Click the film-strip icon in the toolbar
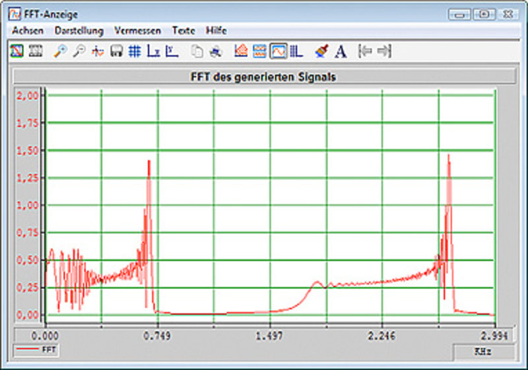The width and height of the screenshot is (528, 370). tap(36, 51)
